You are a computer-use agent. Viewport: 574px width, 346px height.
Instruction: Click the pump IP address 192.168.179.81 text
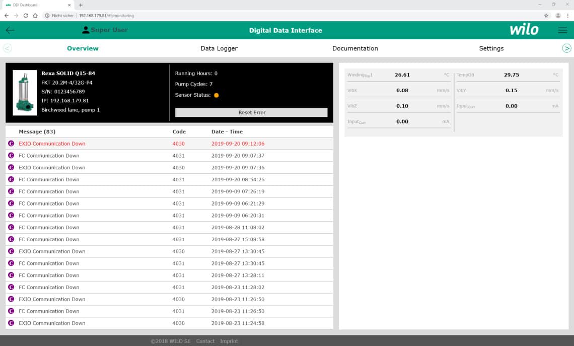[65, 101]
